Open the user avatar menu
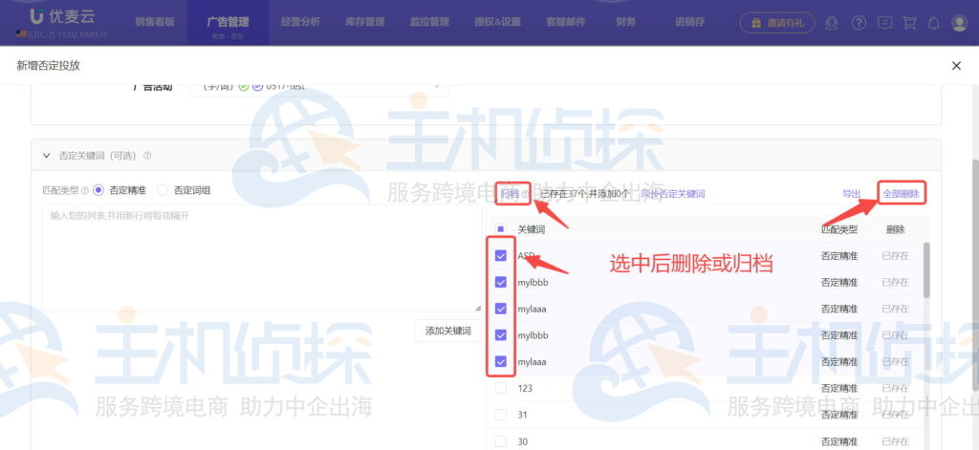Image resolution: width=979 pixels, height=450 pixels. [x=959, y=22]
